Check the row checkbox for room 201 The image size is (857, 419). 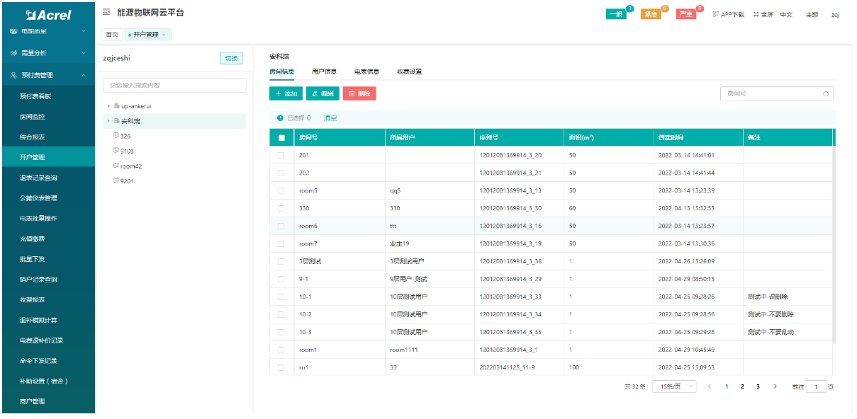pos(281,155)
